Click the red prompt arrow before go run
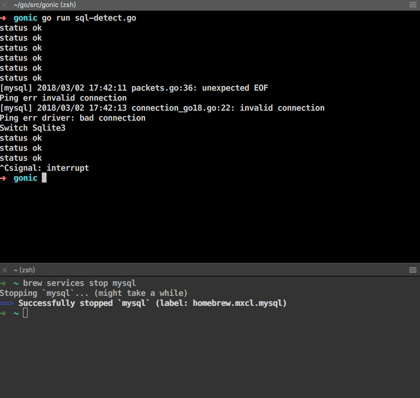420x398 pixels. (x=3, y=18)
